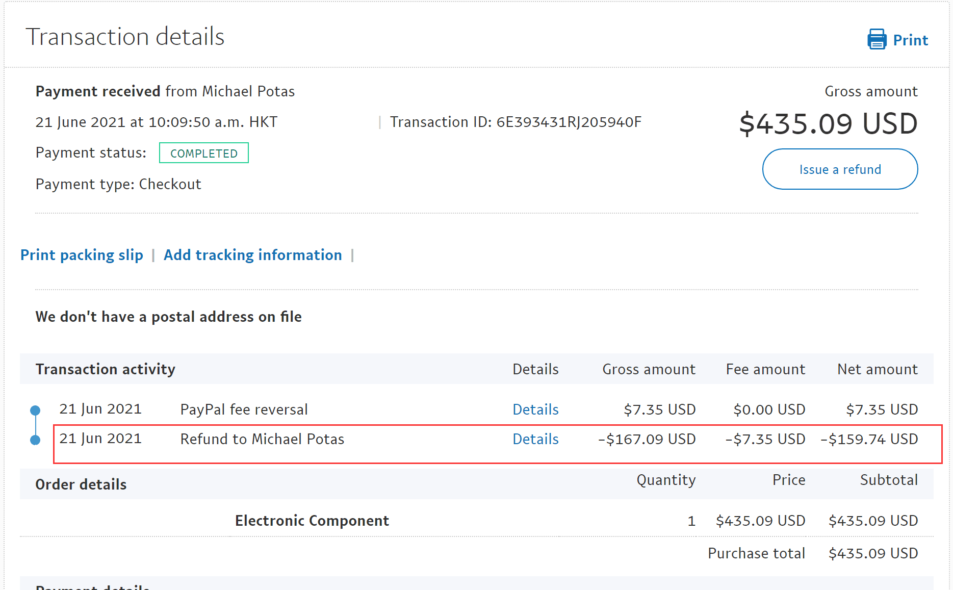Open Details for Refund to Michael Potas

click(x=535, y=439)
